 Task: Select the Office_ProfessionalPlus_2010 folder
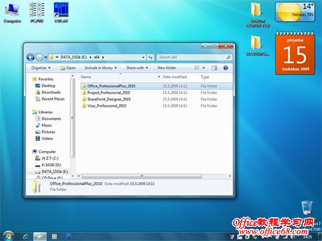pos(111,86)
